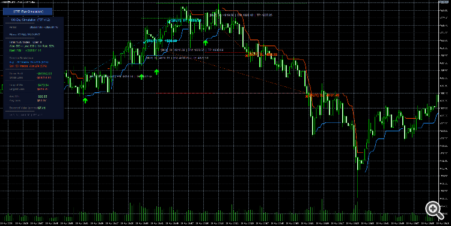Screen dimensions: 451x226
Task: Click the TTF Run Simulation button
Action: [x=28, y=11]
